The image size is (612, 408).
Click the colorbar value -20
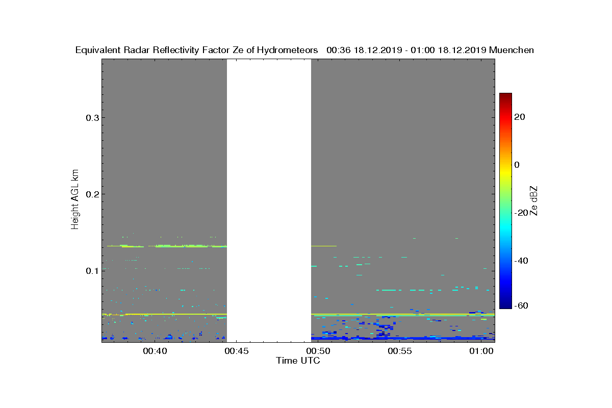click(x=522, y=213)
